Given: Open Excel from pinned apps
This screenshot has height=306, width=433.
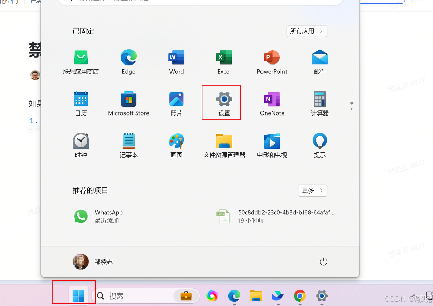Looking at the screenshot, I should coord(224,62).
